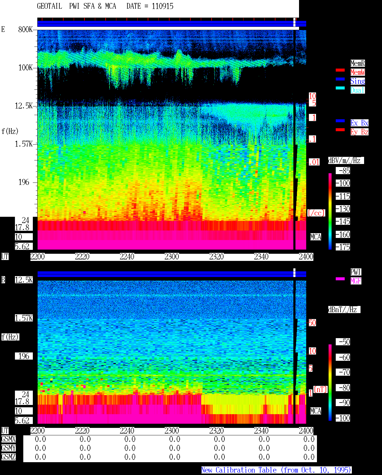Click the blue Sing legend swatch
Image resolution: width=382 pixels, height=475 pixels.
pyautogui.click(x=340, y=79)
